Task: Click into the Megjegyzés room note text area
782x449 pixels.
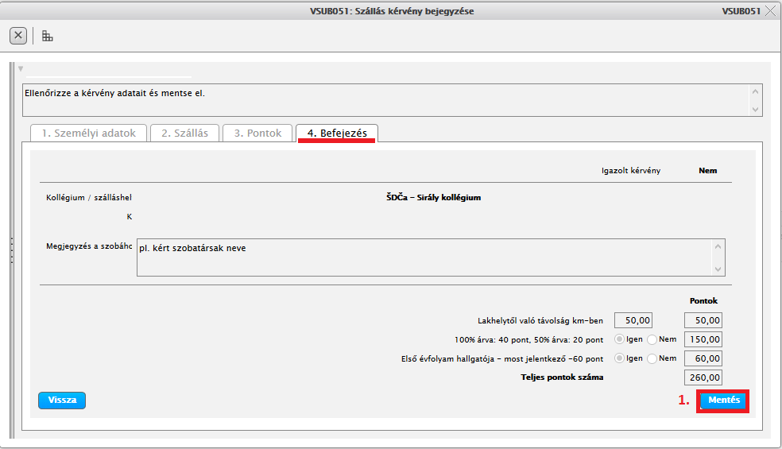Action: pyautogui.click(x=425, y=257)
